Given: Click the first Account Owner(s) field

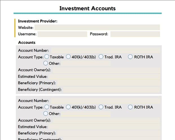Looking at the screenshot, I should pos(107,70).
